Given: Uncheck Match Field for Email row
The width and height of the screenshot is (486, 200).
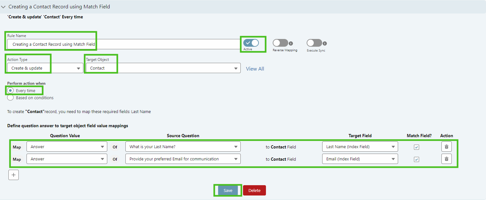Looking at the screenshot, I should coord(417,159).
